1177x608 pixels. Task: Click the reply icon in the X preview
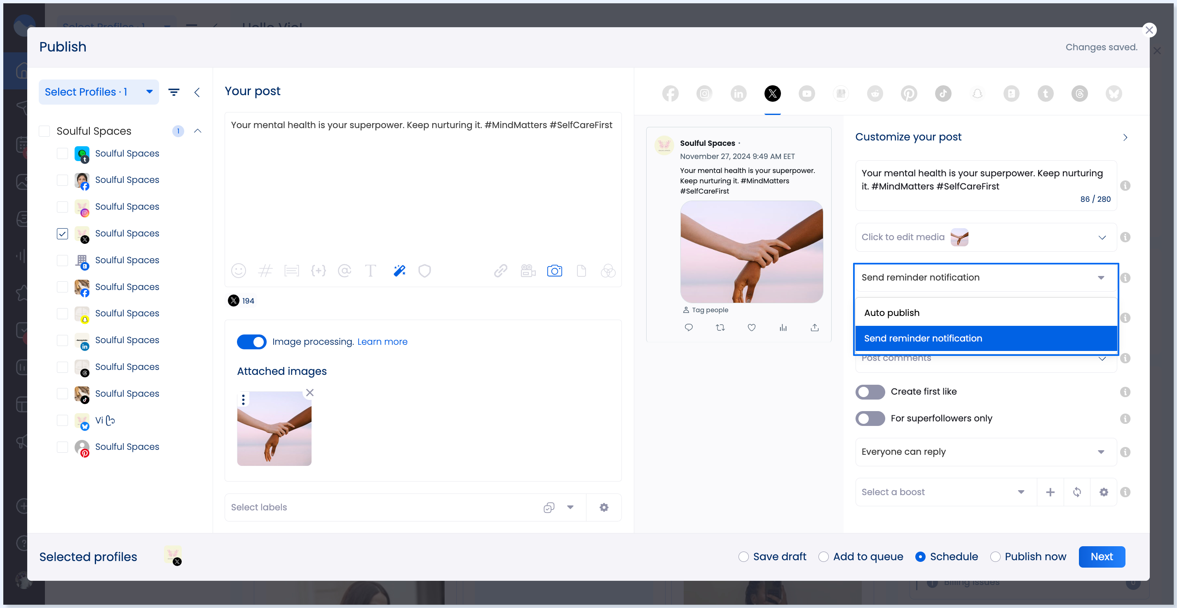(x=689, y=327)
